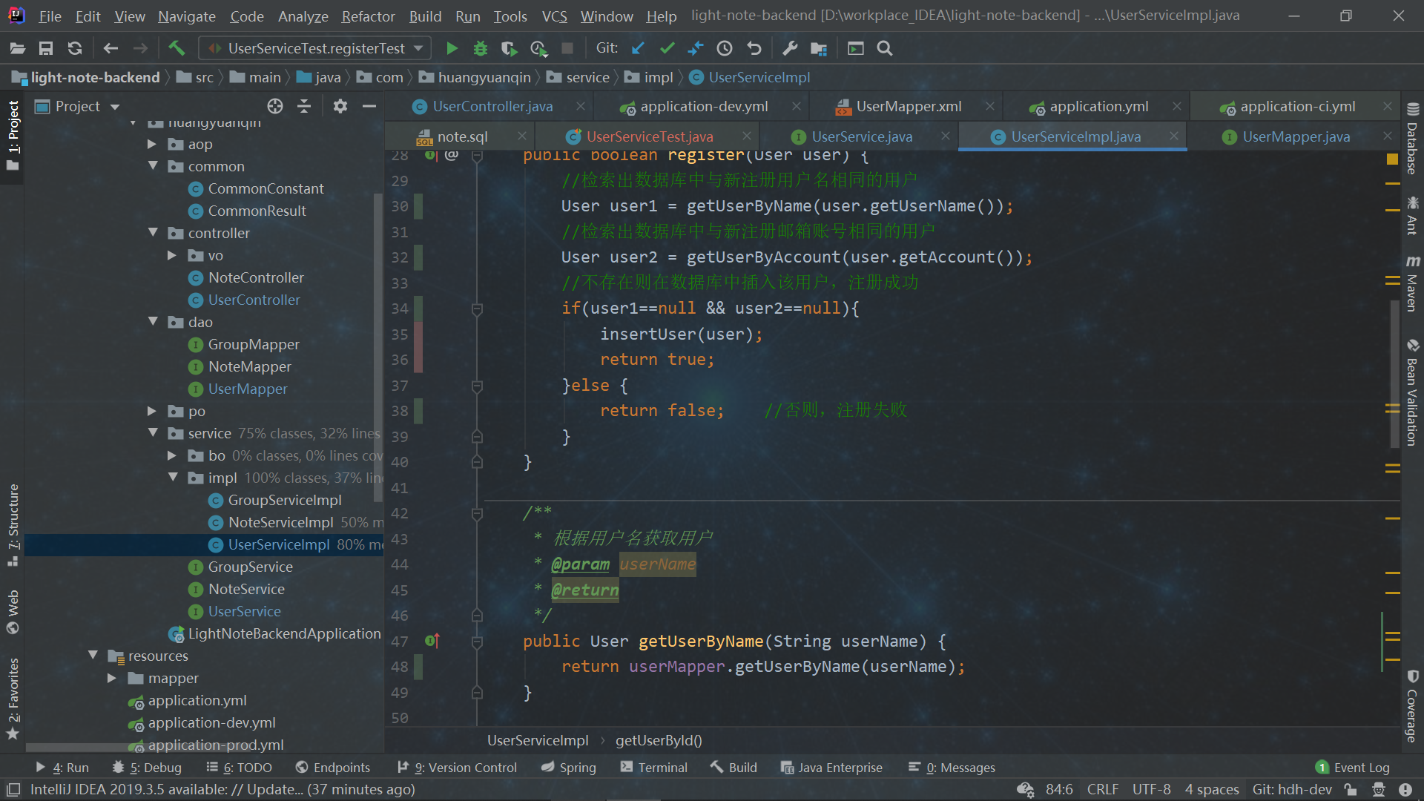Switch to the note.sql tab
The image size is (1424, 801).
(462, 136)
